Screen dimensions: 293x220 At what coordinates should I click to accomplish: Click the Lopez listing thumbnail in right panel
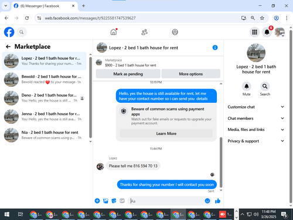pyautogui.click(x=256, y=53)
